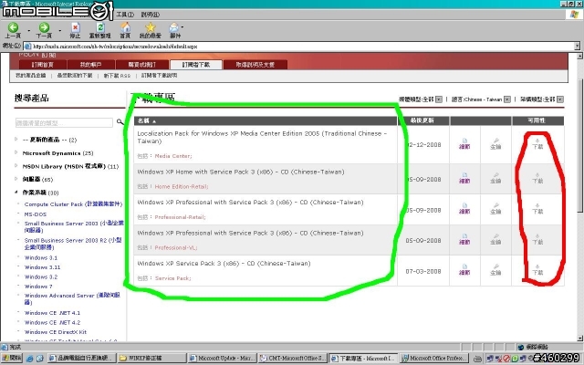Expand the MSDN Library (11) node
The image size is (584, 365).
tap(16, 165)
